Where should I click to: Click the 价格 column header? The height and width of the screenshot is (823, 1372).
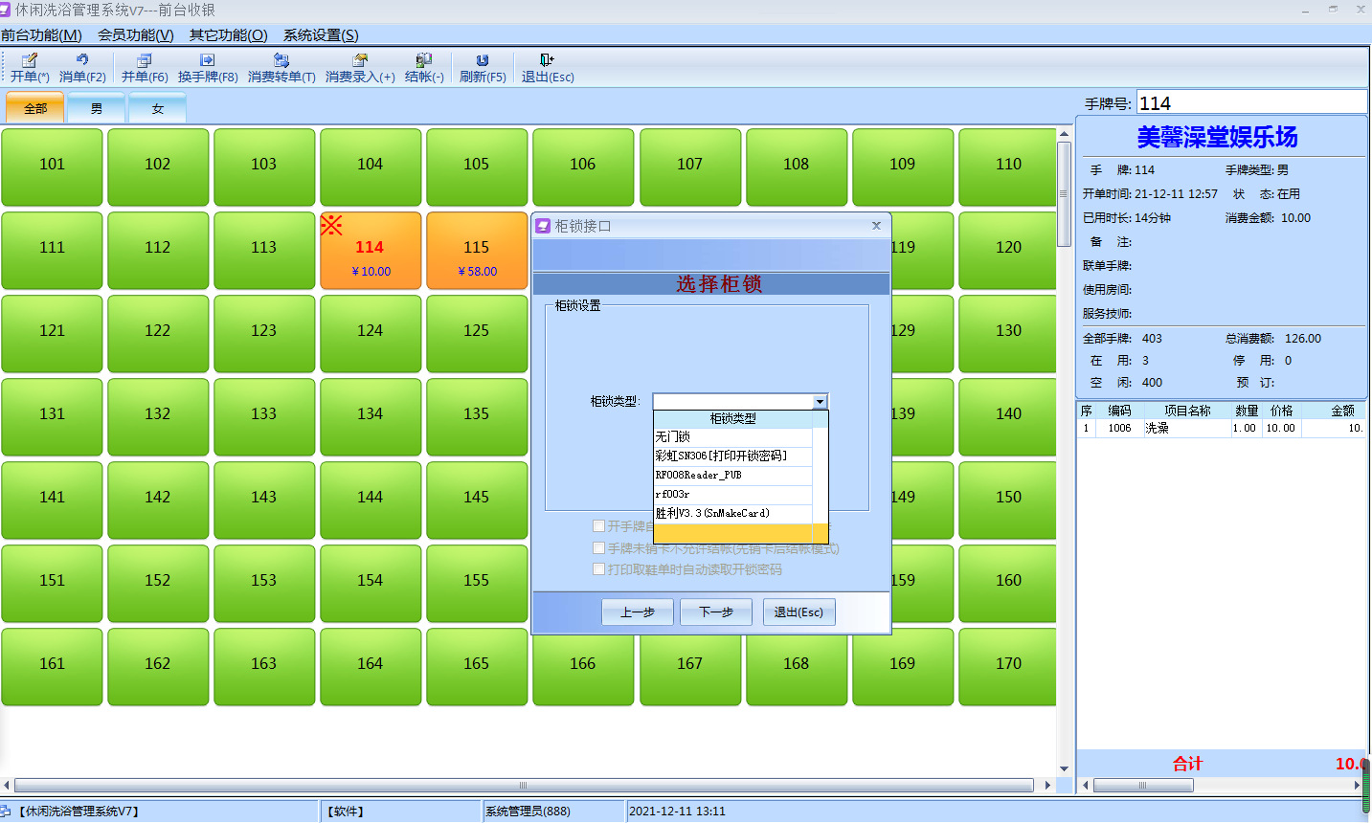1282,411
